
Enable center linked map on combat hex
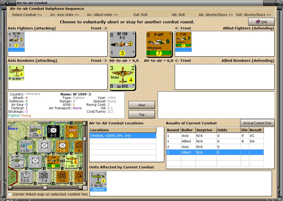pyautogui.click(x=10, y=194)
